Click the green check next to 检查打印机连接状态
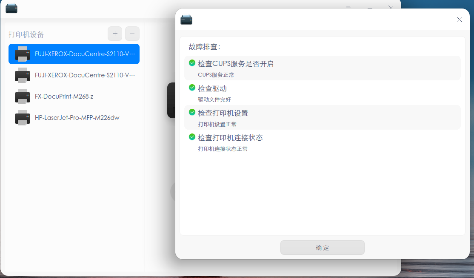Viewport: 474px width, 278px height. (x=192, y=137)
